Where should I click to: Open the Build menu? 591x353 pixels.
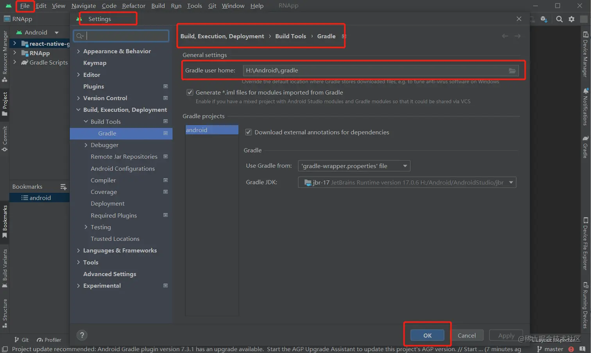158,6
